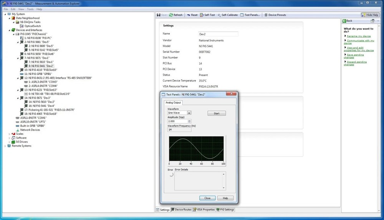Select the Data Neighborhood icon

tap(13, 18)
